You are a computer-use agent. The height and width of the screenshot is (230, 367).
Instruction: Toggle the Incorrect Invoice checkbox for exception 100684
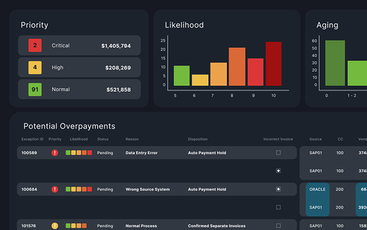tap(278, 189)
